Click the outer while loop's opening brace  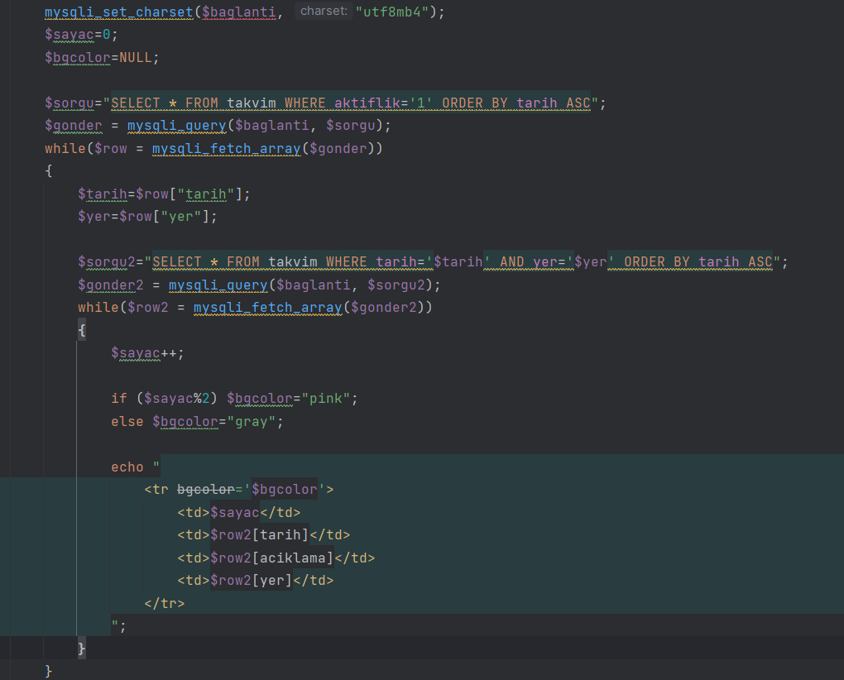(x=49, y=171)
